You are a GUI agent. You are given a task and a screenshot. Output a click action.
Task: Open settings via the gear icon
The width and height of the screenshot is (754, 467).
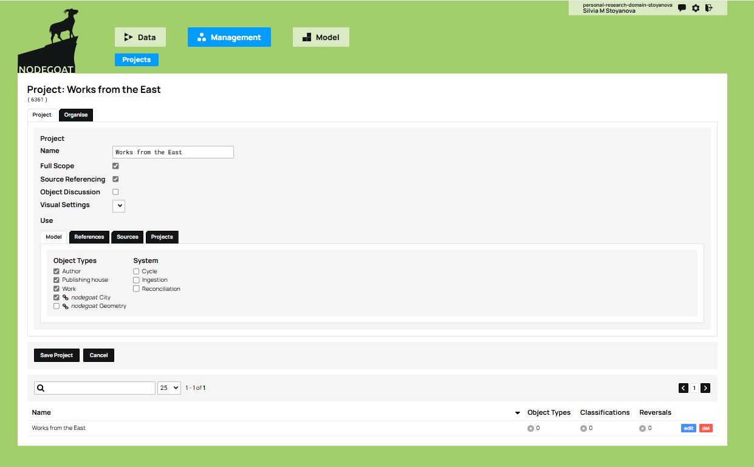coord(696,9)
